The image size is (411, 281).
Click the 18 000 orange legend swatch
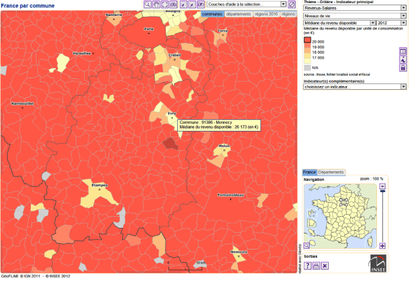(308, 51)
